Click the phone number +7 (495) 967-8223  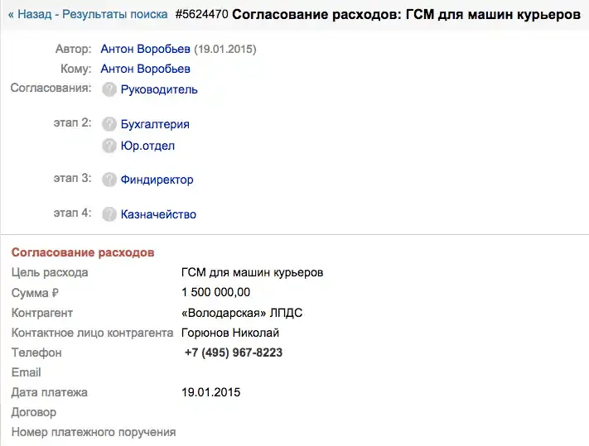(x=234, y=352)
